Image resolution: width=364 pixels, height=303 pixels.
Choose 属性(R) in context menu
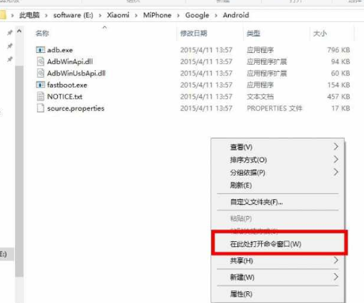click(x=278, y=294)
